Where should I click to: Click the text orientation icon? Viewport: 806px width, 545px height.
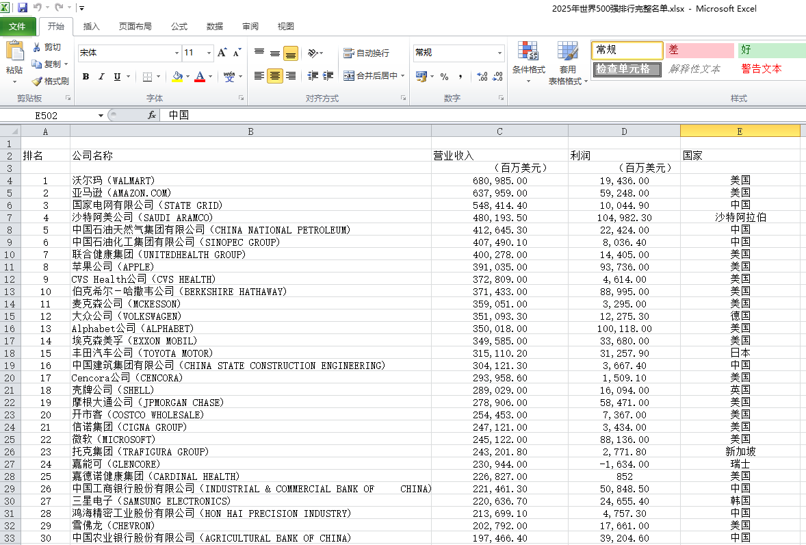(313, 53)
